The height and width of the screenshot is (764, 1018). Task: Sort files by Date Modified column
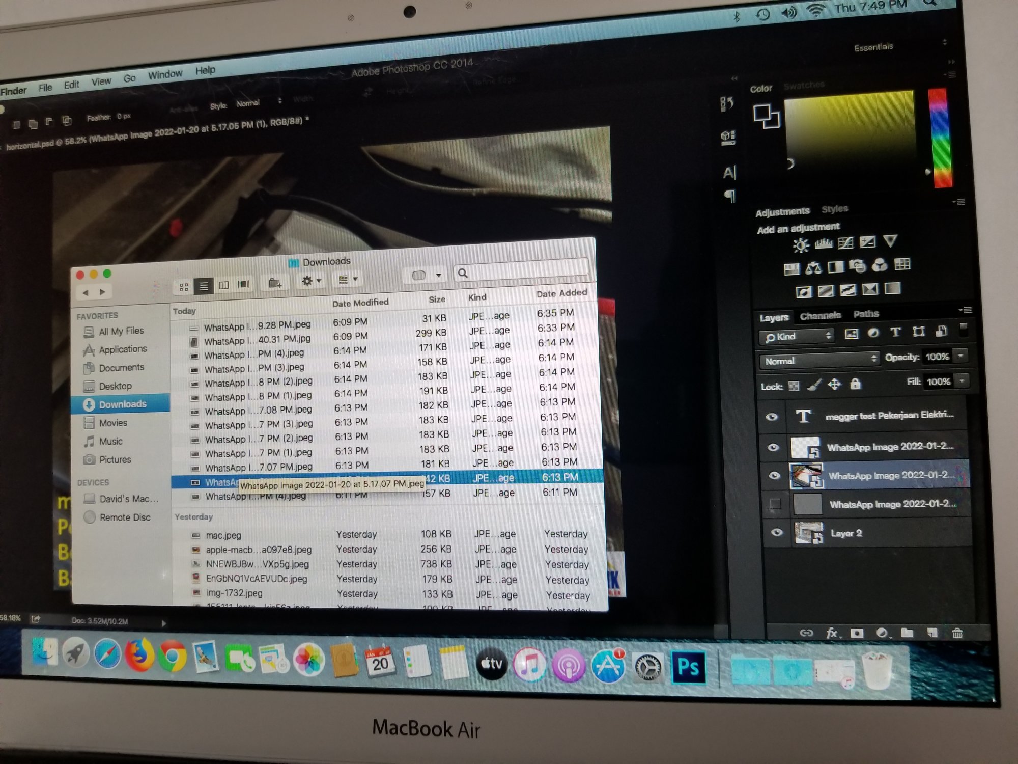pyautogui.click(x=360, y=303)
